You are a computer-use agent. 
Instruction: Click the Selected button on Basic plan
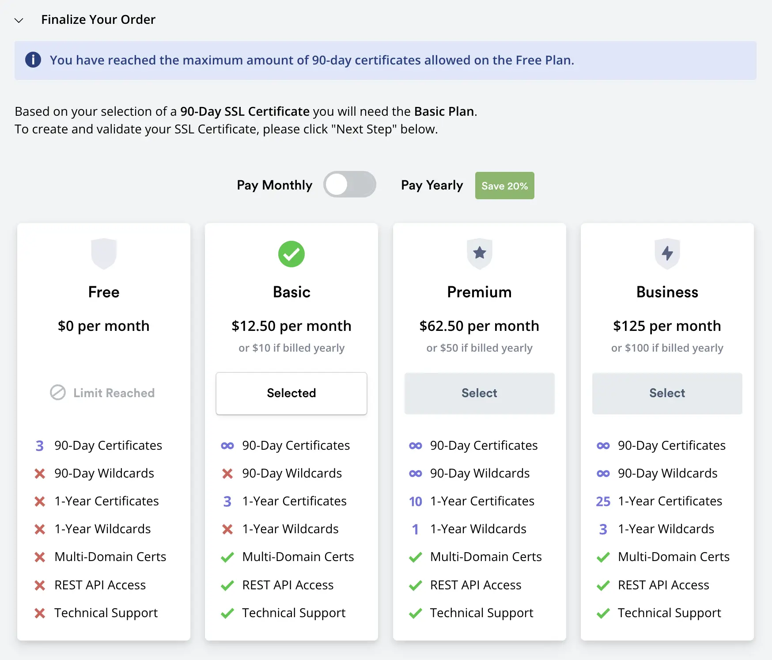(x=291, y=393)
